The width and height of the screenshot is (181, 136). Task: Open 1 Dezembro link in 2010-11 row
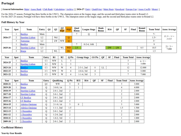(x=26, y=118)
